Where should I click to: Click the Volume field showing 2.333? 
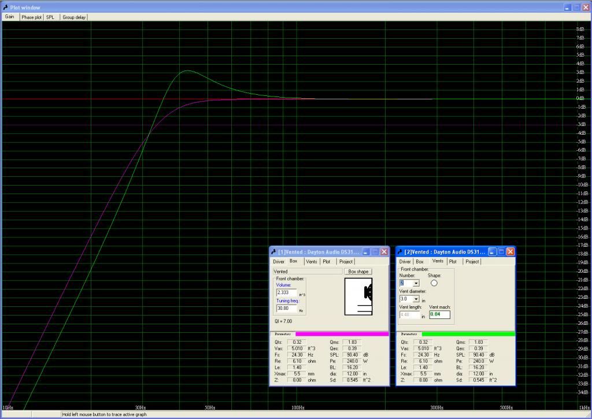tap(286, 292)
